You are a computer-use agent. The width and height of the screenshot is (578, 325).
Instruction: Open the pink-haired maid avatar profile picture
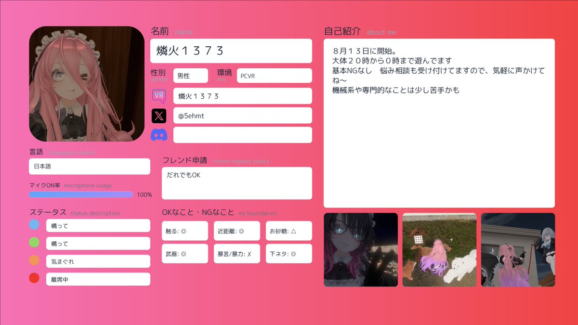(87, 84)
